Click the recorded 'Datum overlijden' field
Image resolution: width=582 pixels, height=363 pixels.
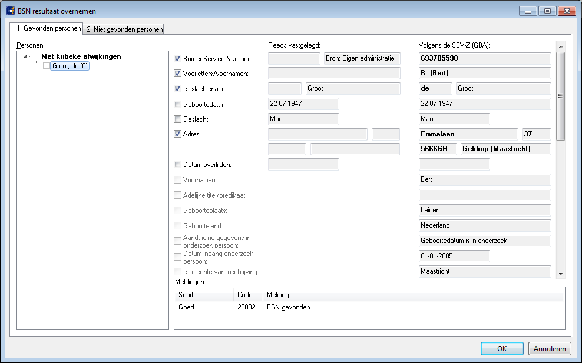click(x=303, y=164)
